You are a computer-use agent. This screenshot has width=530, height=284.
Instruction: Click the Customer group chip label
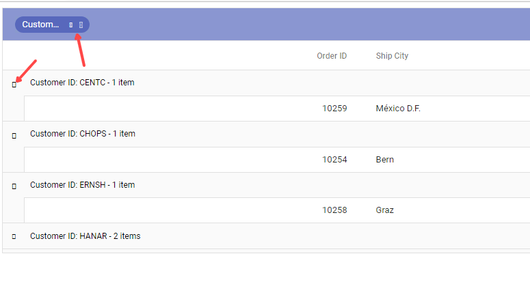click(x=40, y=25)
